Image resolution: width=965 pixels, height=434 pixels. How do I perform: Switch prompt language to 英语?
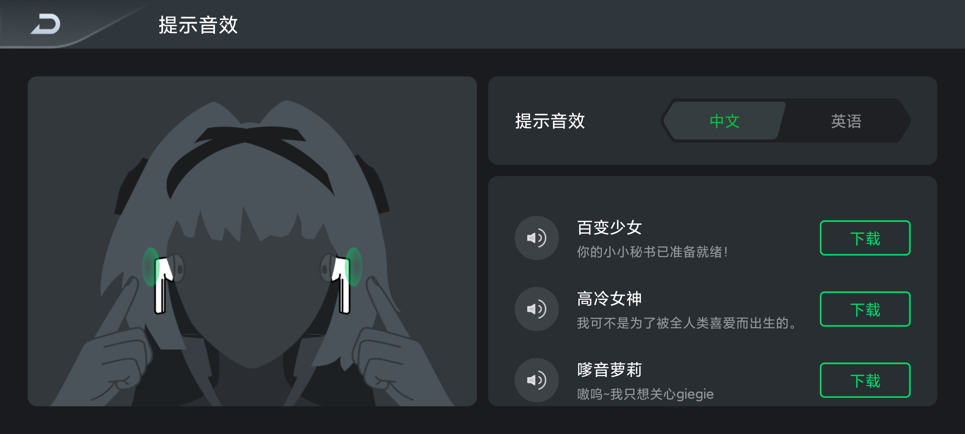[x=846, y=121]
